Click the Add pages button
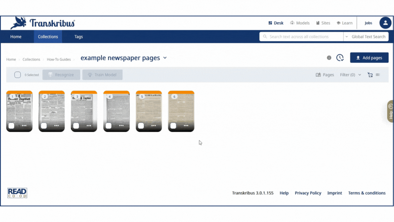The image size is (394, 222). (x=369, y=58)
